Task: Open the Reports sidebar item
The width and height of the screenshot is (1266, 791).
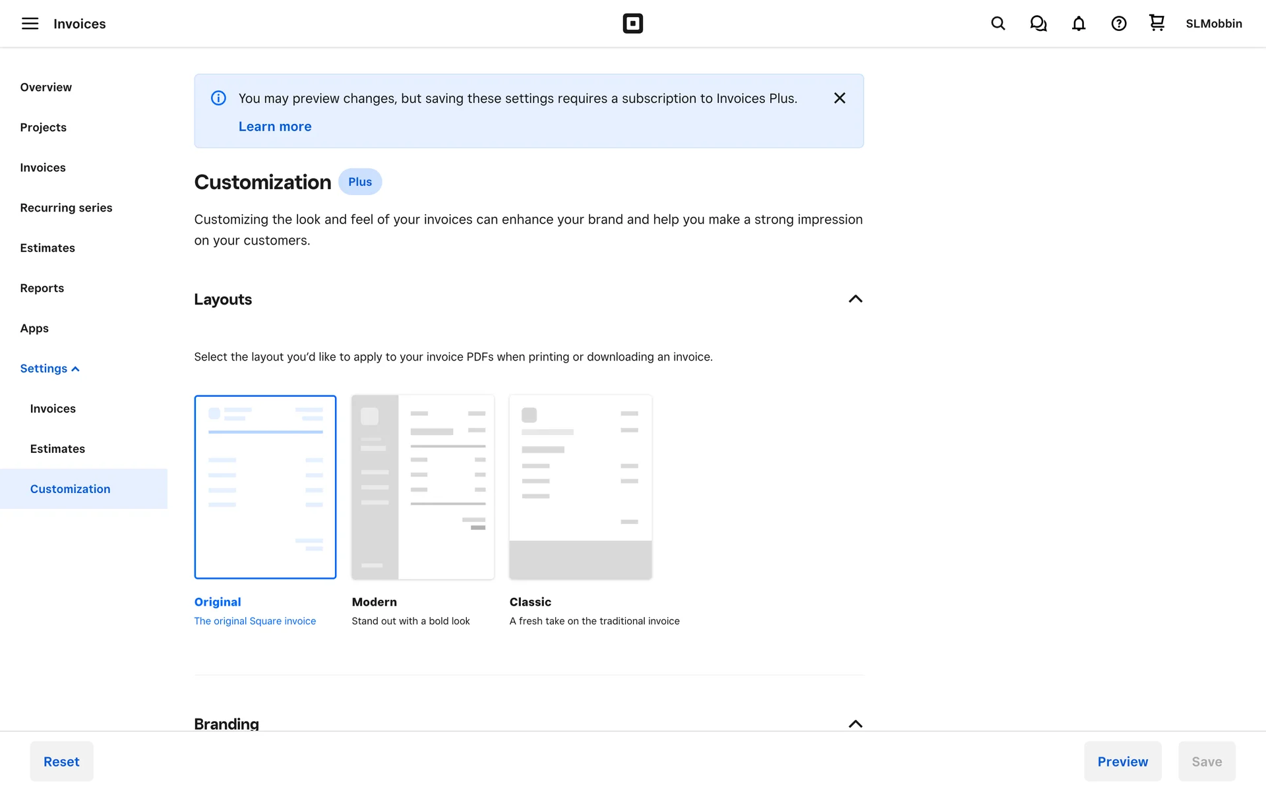Action: pos(42,288)
